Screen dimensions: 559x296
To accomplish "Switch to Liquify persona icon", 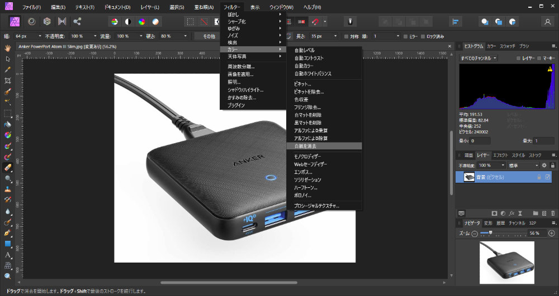I will (32, 22).
